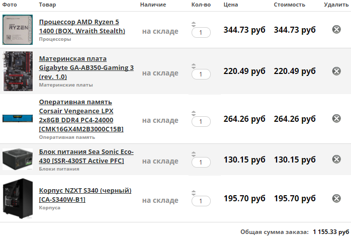Open the NZXT S340 case thumbnail image
351x237 pixels.
(18, 198)
